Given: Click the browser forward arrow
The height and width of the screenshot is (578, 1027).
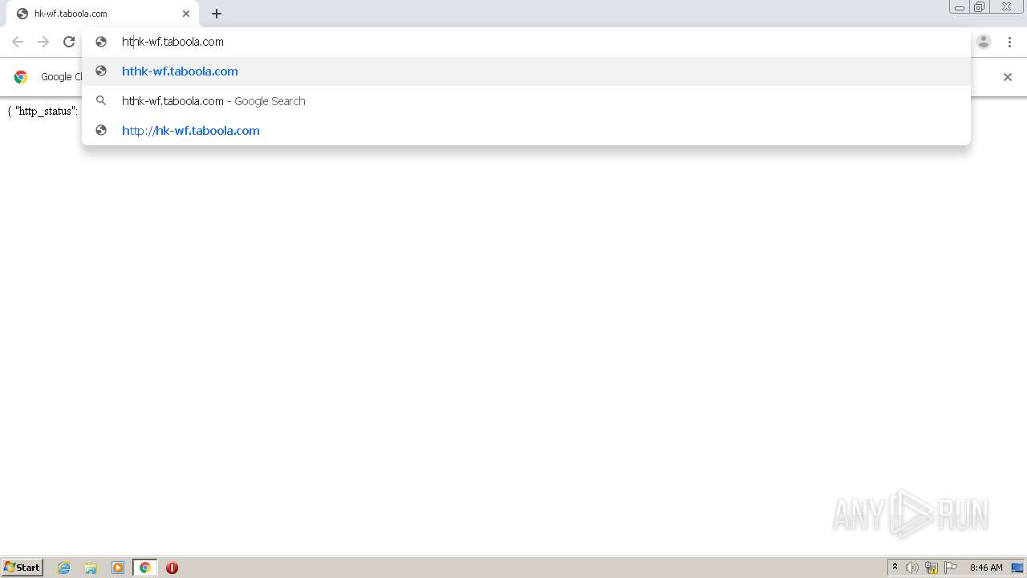Looking at the screenshot, I should pyautogui.click(x=43, y=42).
